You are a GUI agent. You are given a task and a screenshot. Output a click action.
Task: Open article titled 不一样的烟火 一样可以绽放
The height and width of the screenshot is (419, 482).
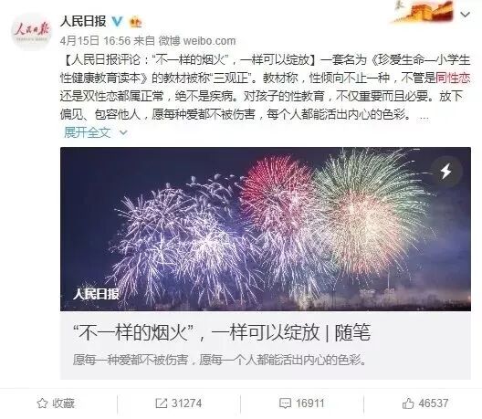222,332
